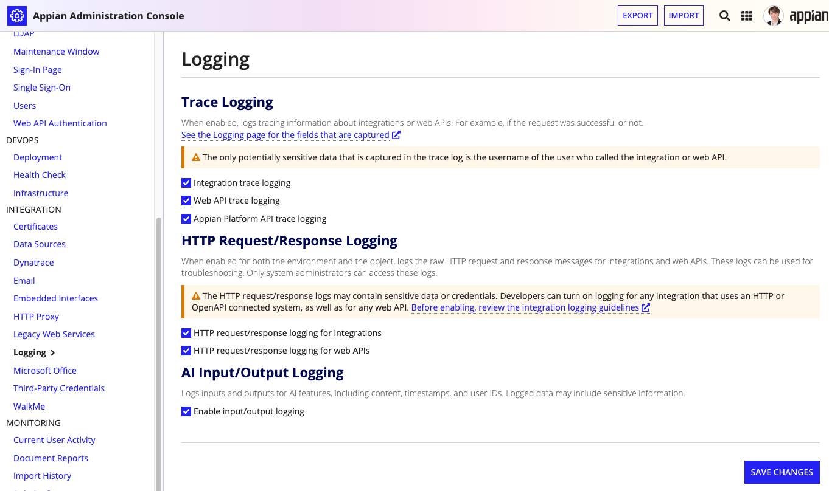Select Legacy Web Services
This screenshot has width=829, height=491.
(x=54, y=334)
